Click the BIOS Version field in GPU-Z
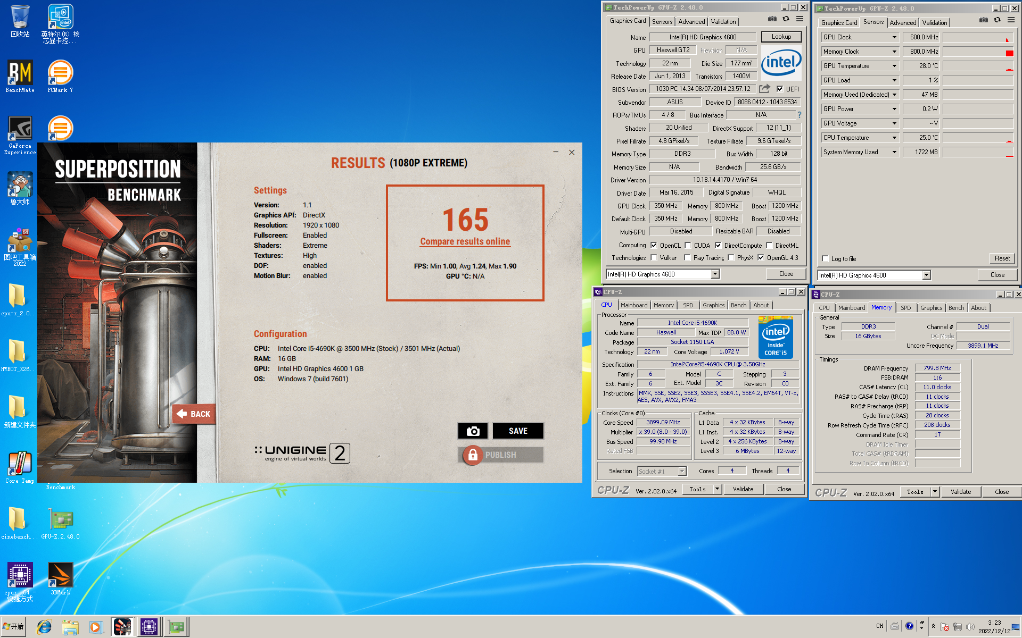Screen dimensions: 1022x638 click(x=703, y=89)
